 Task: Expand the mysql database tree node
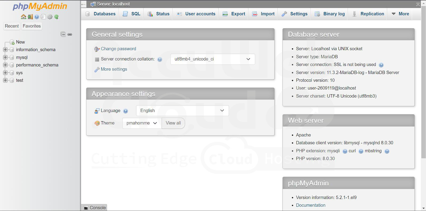click(x=5, y=57)
